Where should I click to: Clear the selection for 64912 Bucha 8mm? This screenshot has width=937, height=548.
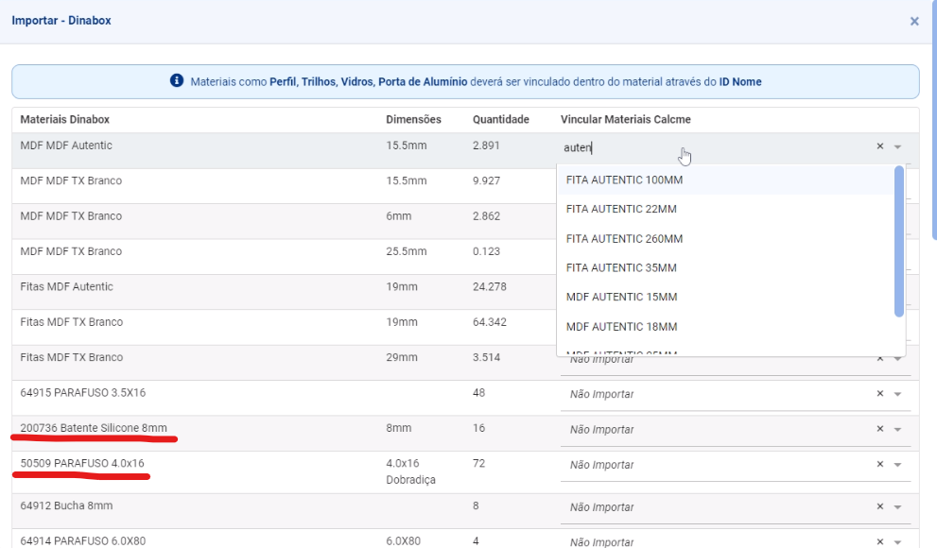(879, 507)
